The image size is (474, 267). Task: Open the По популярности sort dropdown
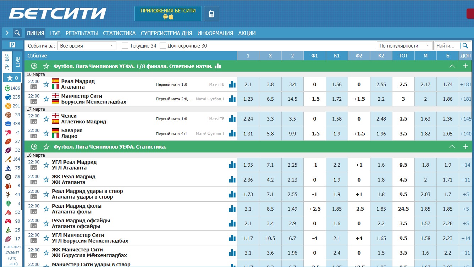pyautogui.click(x=404, y=45)
